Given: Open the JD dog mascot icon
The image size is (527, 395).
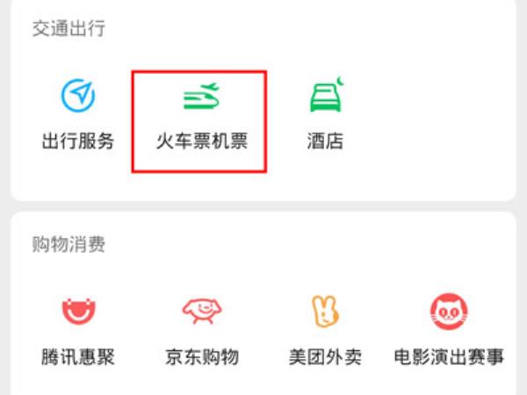Looking at the screenshot, I should pyautogui.click(x=202, y=311).
